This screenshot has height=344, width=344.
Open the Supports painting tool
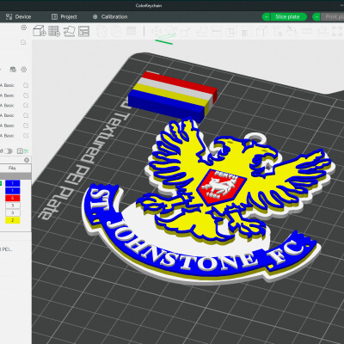coord(246,31)
